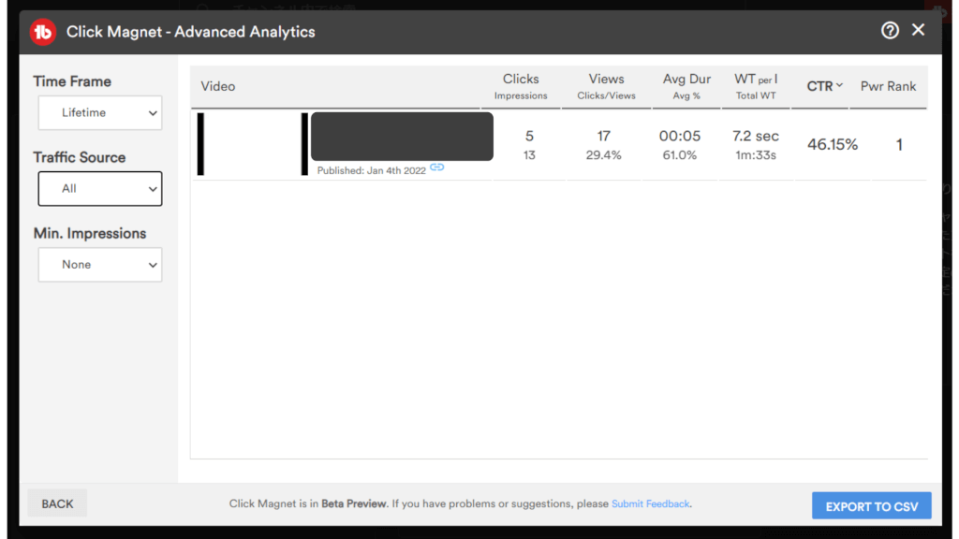This screenshot has width=959, height=539.
Task: Sort by the Views column header
Action: pos(606,80)
